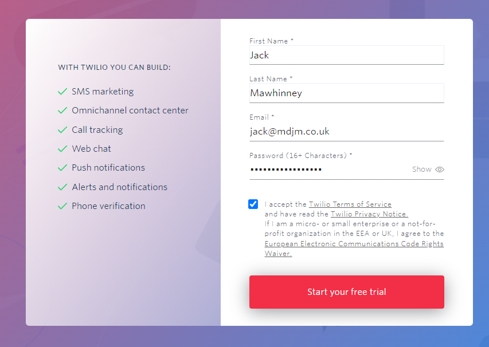489x347 pixels.
Task: Focus the Email input field
Action: pos(346,132)
